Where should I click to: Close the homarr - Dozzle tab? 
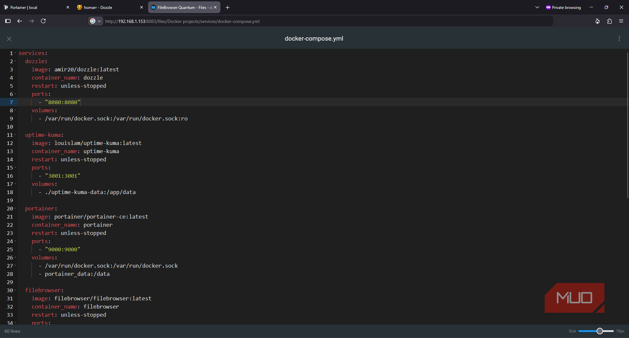141,7
